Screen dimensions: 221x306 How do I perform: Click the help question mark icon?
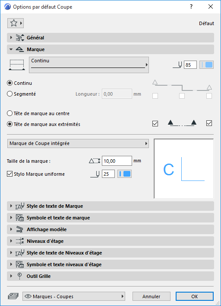pyautogui.click(x=191, y=7)
